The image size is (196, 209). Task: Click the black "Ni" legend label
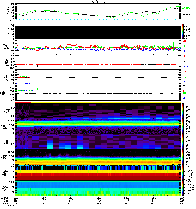pyautogui.click(x=184, y=61)
